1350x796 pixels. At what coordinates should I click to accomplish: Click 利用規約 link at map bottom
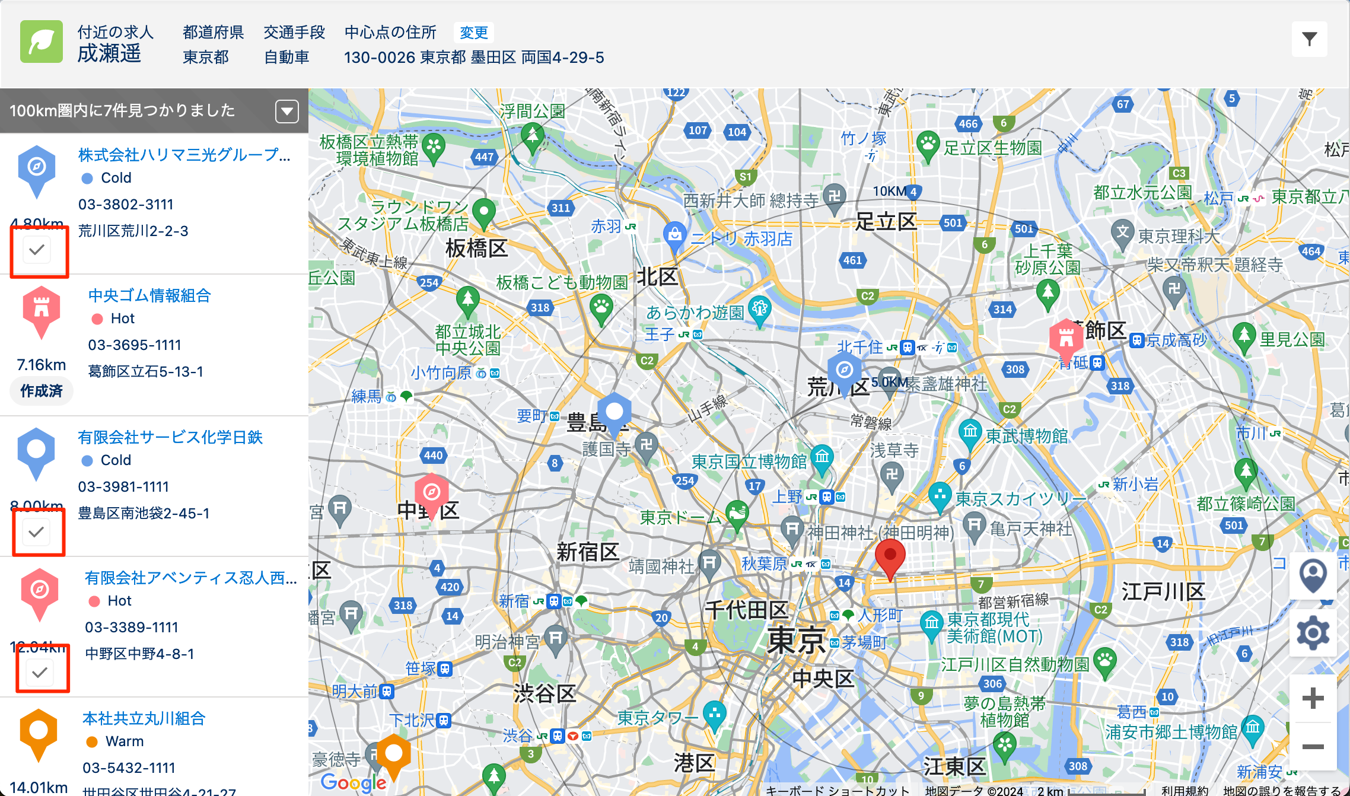click(x=1185, y=790)
